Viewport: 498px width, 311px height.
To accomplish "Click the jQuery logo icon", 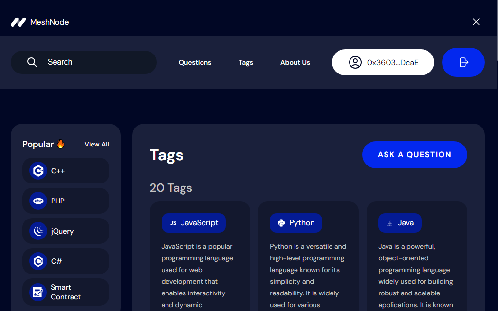I will [38, 231].
